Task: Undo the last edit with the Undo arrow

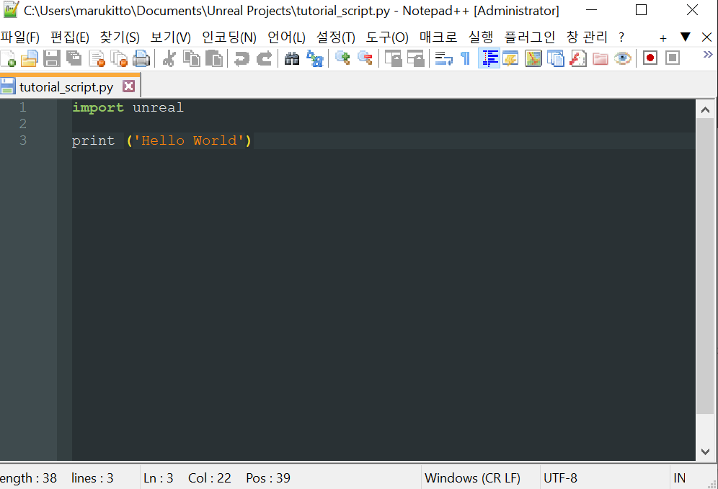Action: click(241, 58)
